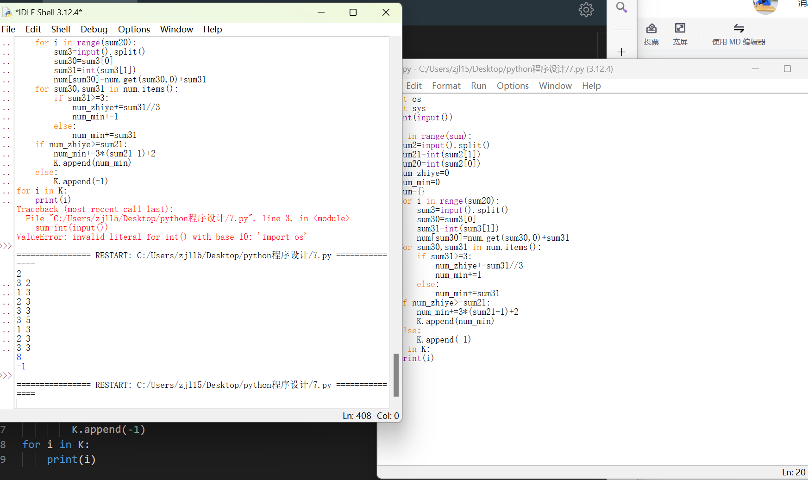This screenshot has width=808, height=480.
Task: Click the IDLE Shell vertical scrollbar thumb
Action: [396, 375]
